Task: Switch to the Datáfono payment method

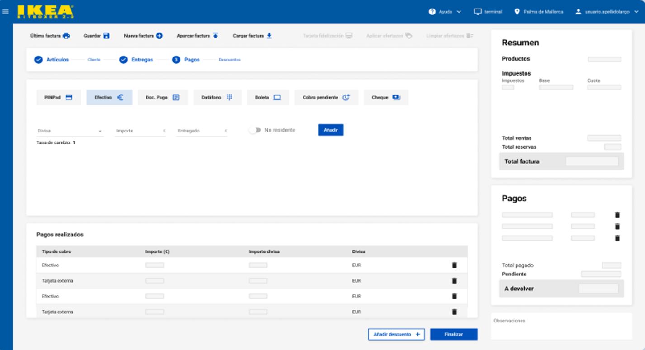Action: tap(217, 97)
